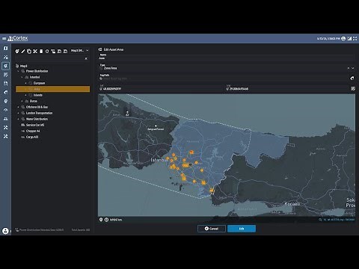
Task: Select the Islands tree item
Action: [x=38, y=95]
